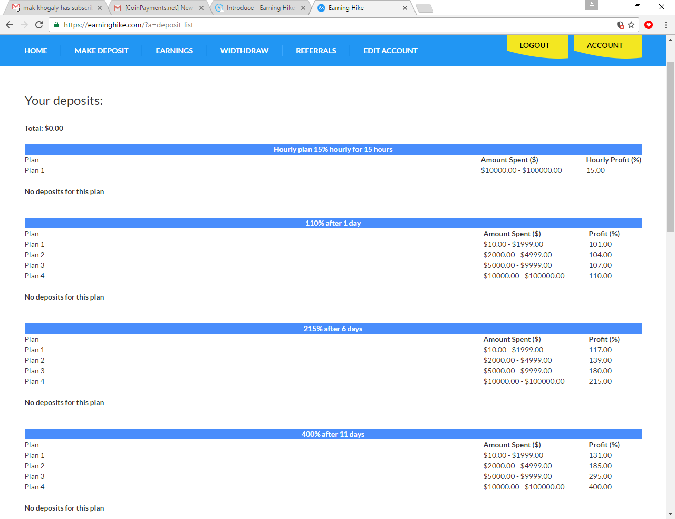Click the yellow LOGOUT button
The image size is (675, 519).
coord(537,46)
